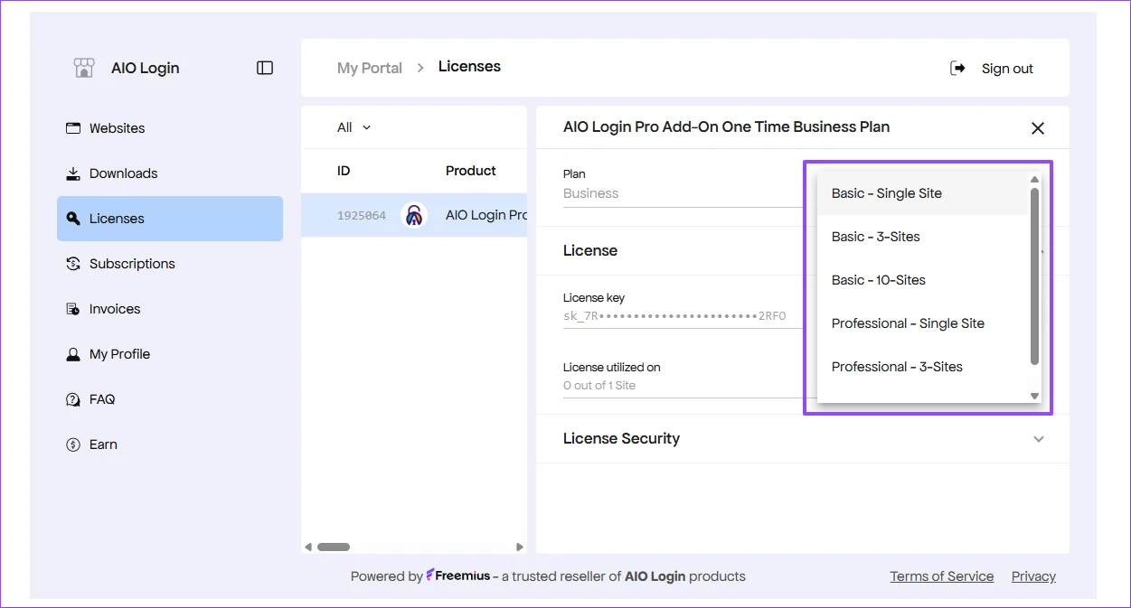Click the Earn dollar coin icon
The width and height of the screenshot is (1131, 608).
(73, 444)
